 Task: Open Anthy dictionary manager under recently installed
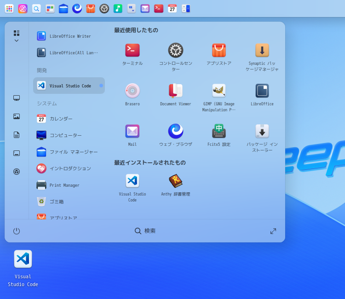175,181
